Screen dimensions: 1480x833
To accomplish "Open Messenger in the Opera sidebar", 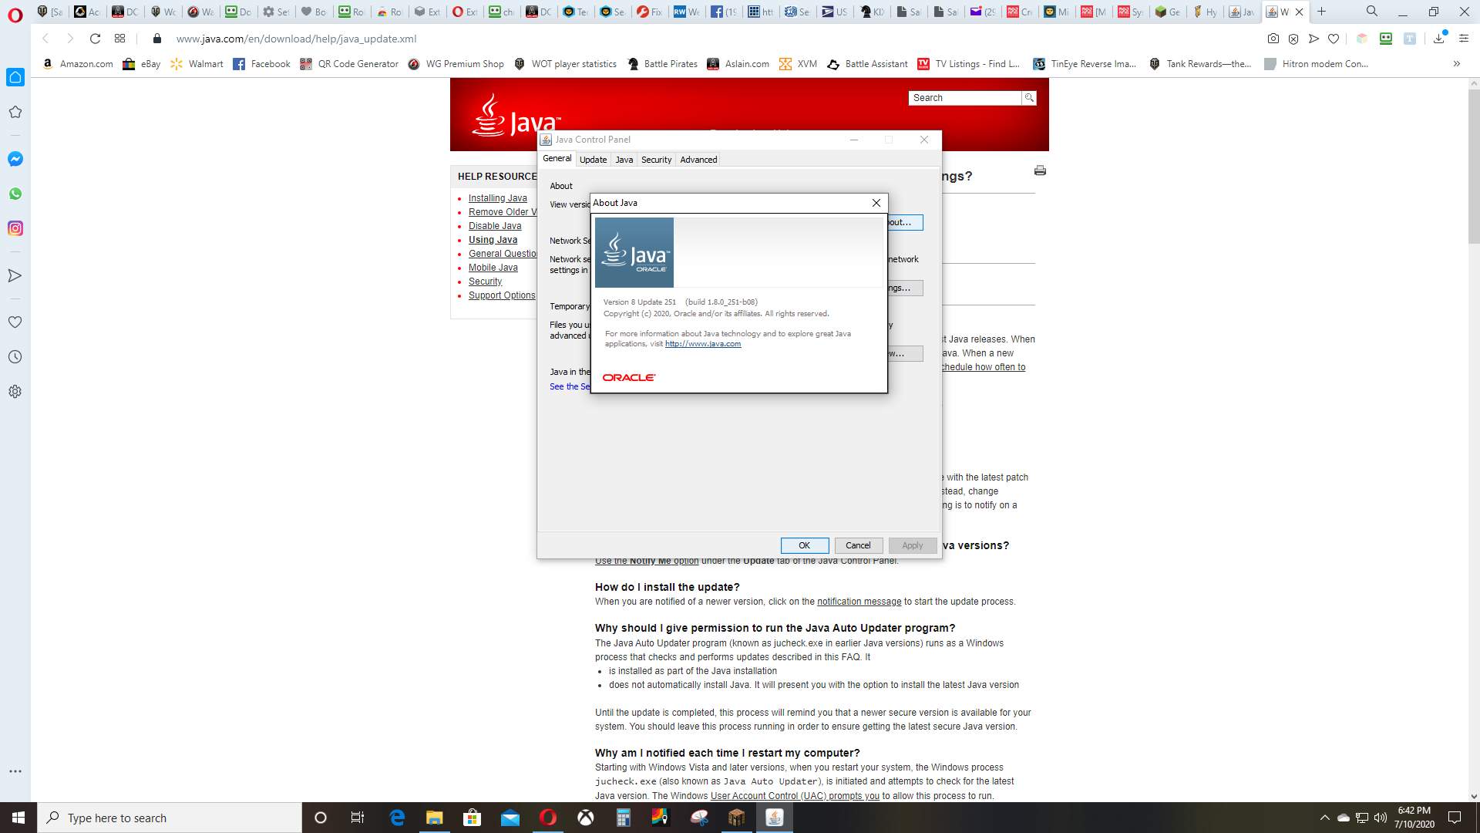I will coord(15,159).
